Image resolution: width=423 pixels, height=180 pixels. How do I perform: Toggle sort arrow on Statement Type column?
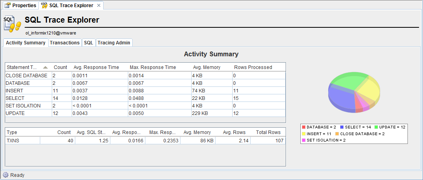point(45,67)
